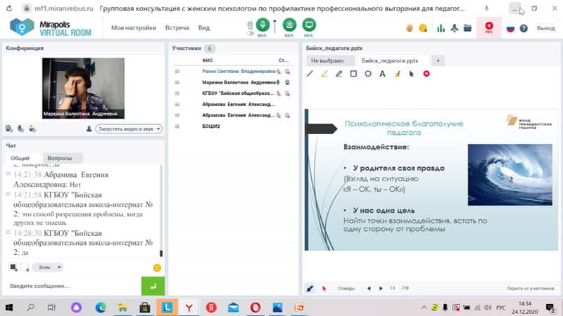Select the red pointer icon below slide

point(324,289)
